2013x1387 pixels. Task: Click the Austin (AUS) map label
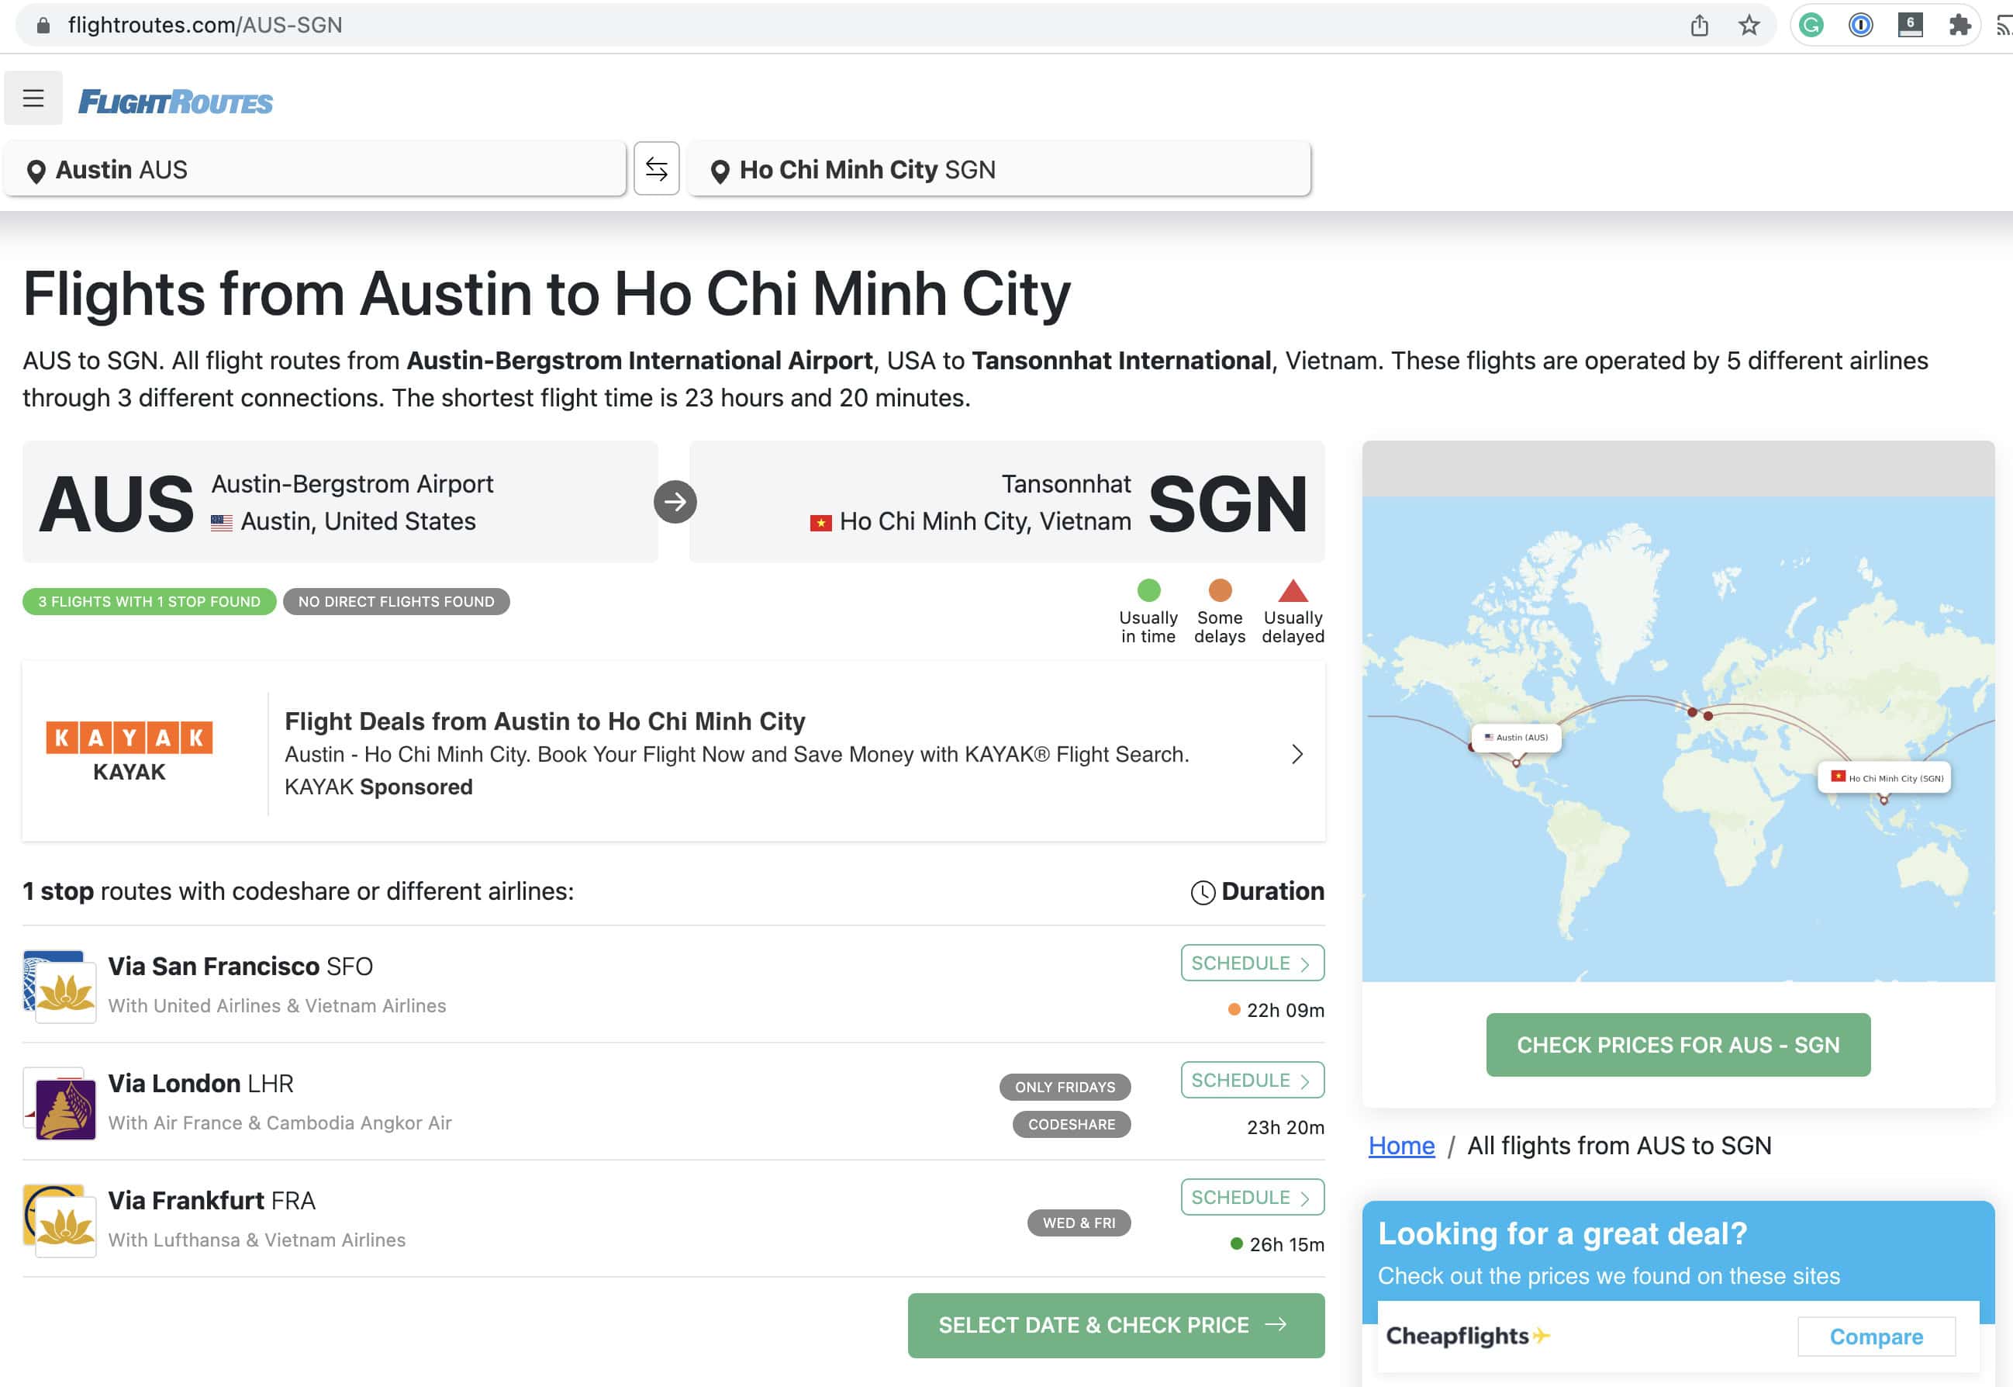pyautogui.click(x=1516, y=738)
